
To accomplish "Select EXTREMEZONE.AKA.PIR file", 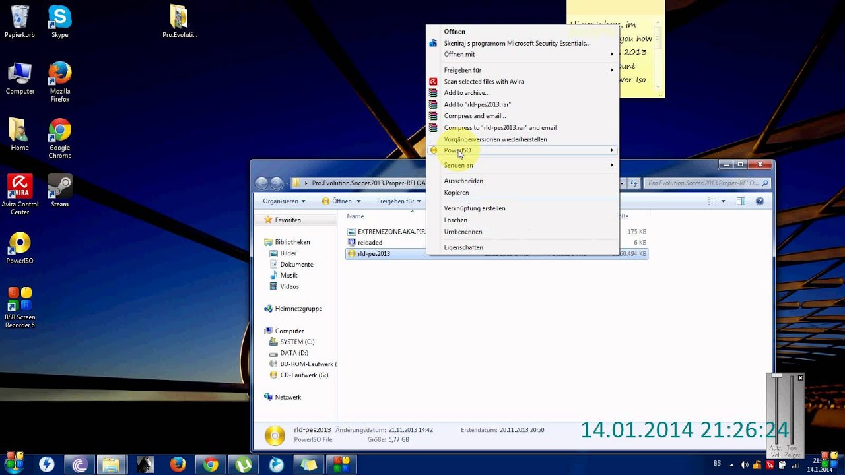I will coord(386,232).
